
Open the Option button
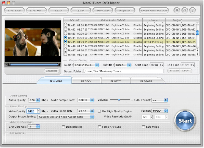(81, 10)
